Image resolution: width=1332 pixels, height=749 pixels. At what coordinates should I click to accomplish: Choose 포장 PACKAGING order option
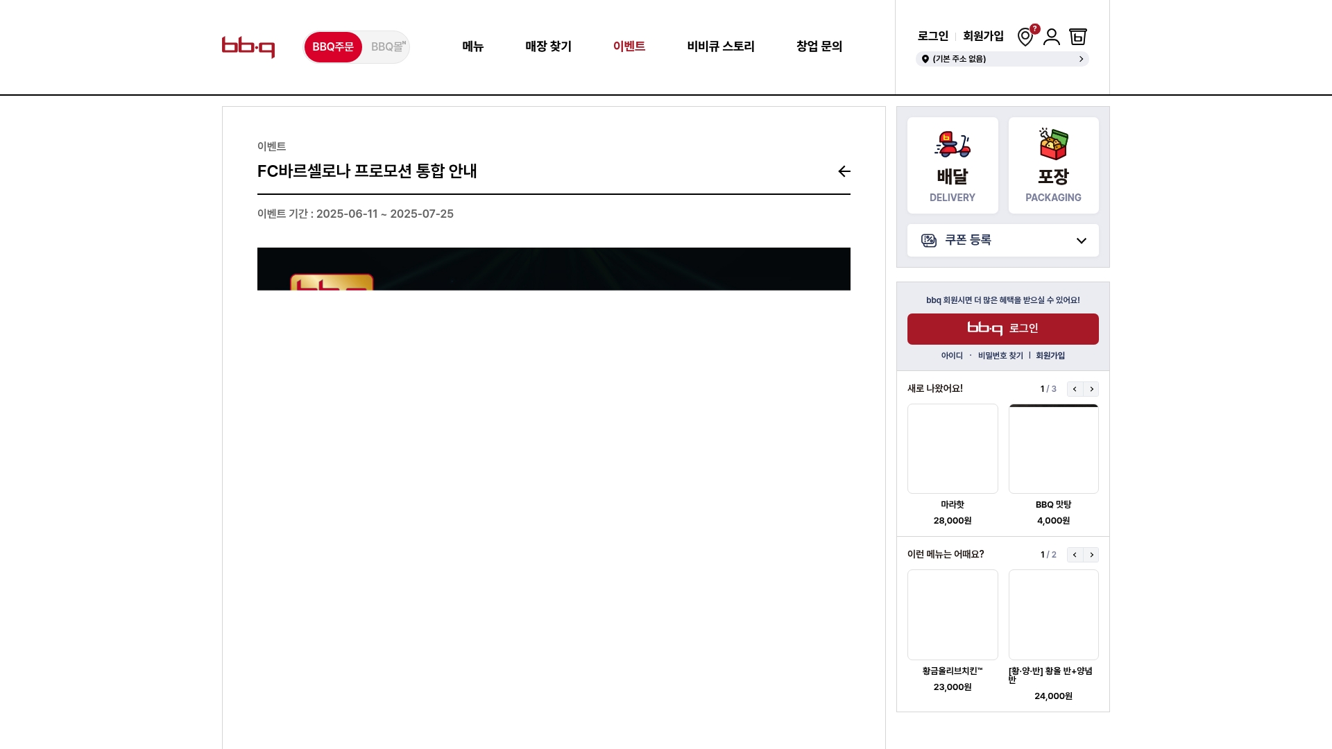tap(1054, 165)
